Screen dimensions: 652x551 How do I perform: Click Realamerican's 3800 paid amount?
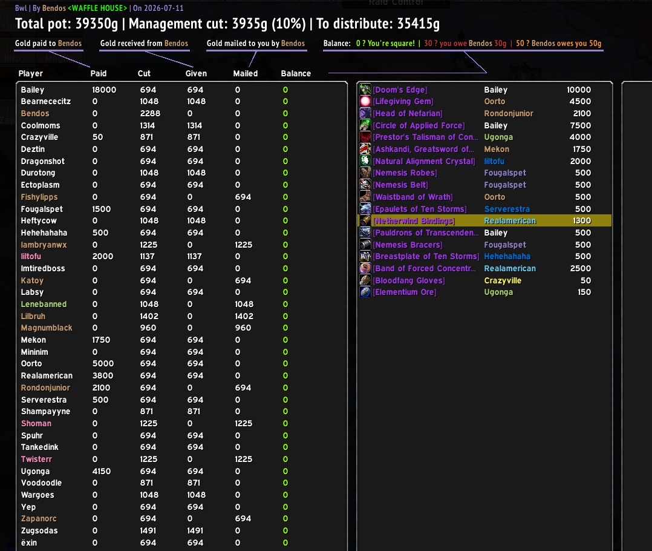click(x=102, y=375)
